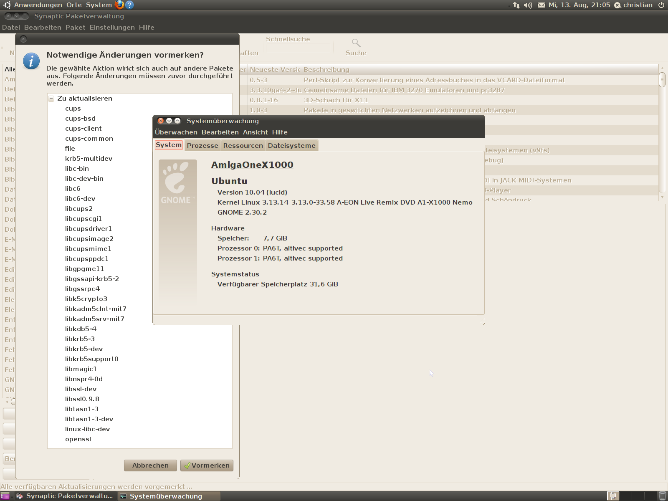Image resolution: width=668 pixels, height=501 pixels.
Task: Switch to the Prozesse tab
Action: [202, 145]
